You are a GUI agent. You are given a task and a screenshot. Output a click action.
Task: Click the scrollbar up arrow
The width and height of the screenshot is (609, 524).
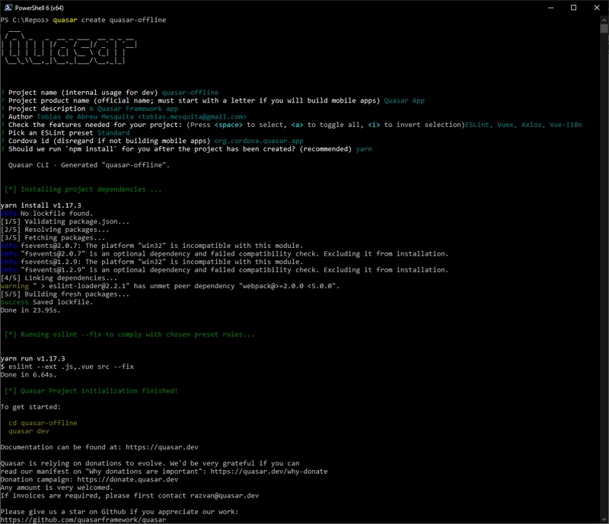tap(604, 19)
